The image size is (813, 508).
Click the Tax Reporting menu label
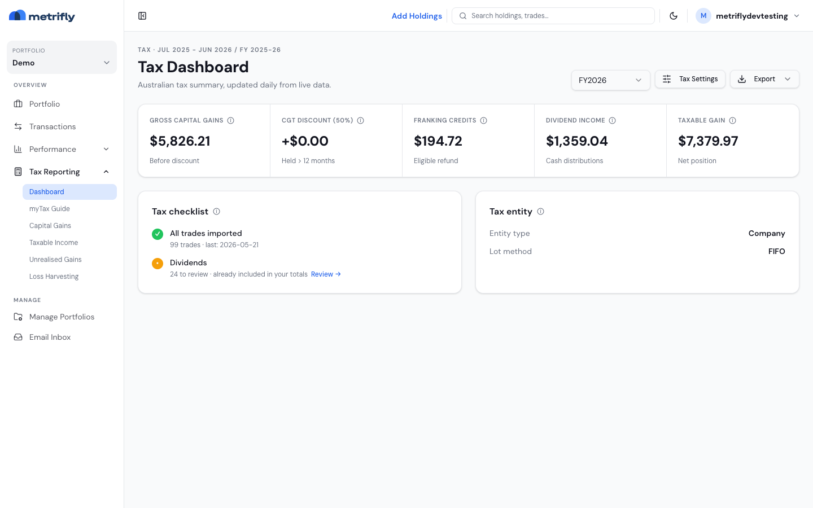[55, 172]
